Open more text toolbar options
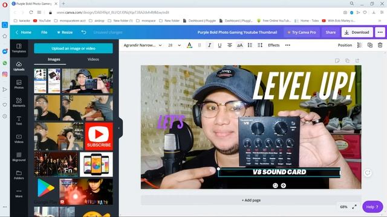The width and height of the screenshot is (387, 217). (288, 45)
